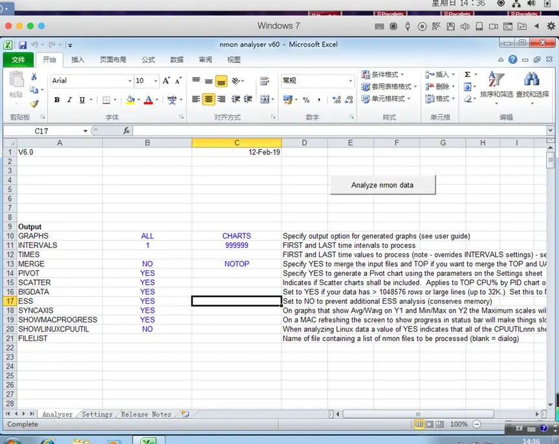Click the increase decimal icon

tap(336, 100)
